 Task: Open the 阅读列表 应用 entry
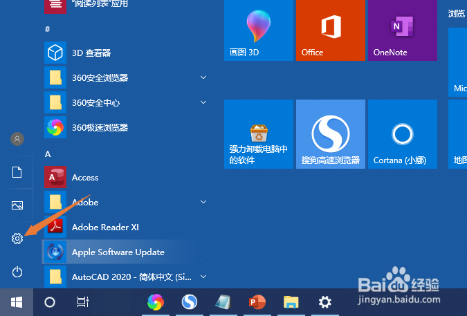[125, 7]
